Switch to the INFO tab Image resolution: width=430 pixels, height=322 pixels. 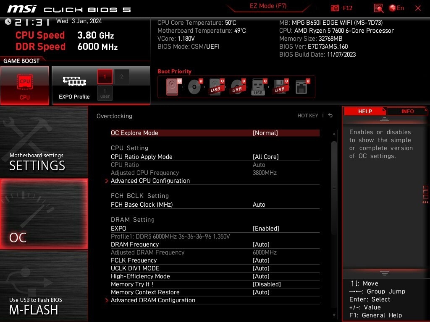click(x=407, y=112)
